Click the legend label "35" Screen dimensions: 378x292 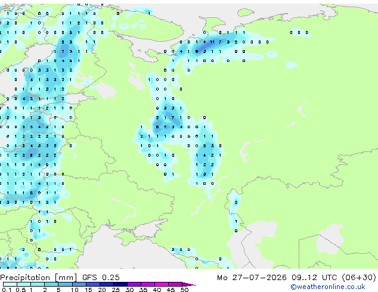[143, 290]
